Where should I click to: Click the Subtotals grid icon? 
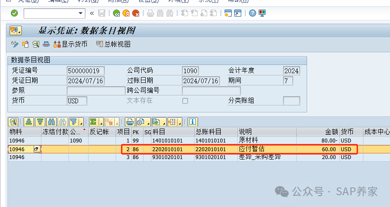pos(109,122)
